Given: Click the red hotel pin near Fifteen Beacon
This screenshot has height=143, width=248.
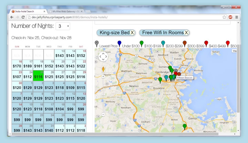Looking at the screenshot, I should [176, 74].
